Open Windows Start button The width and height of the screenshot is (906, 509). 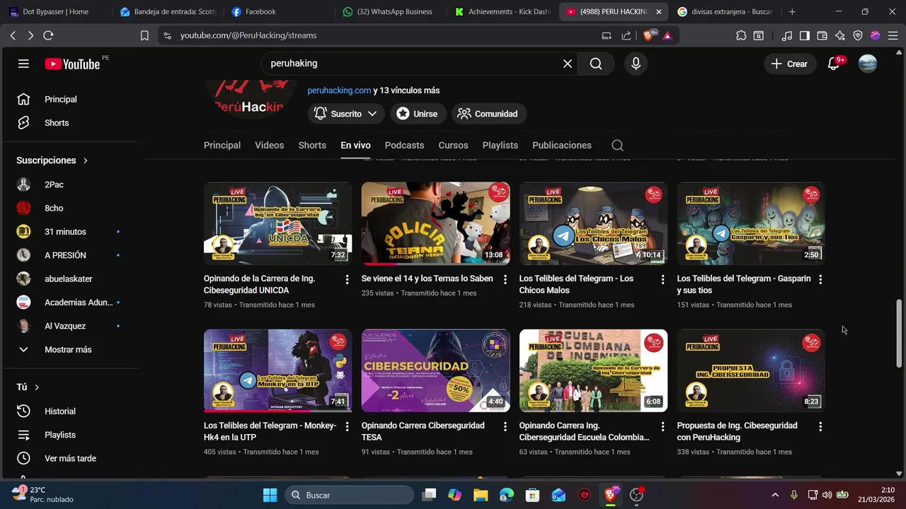pyautogui.click(x=270, y=495)
